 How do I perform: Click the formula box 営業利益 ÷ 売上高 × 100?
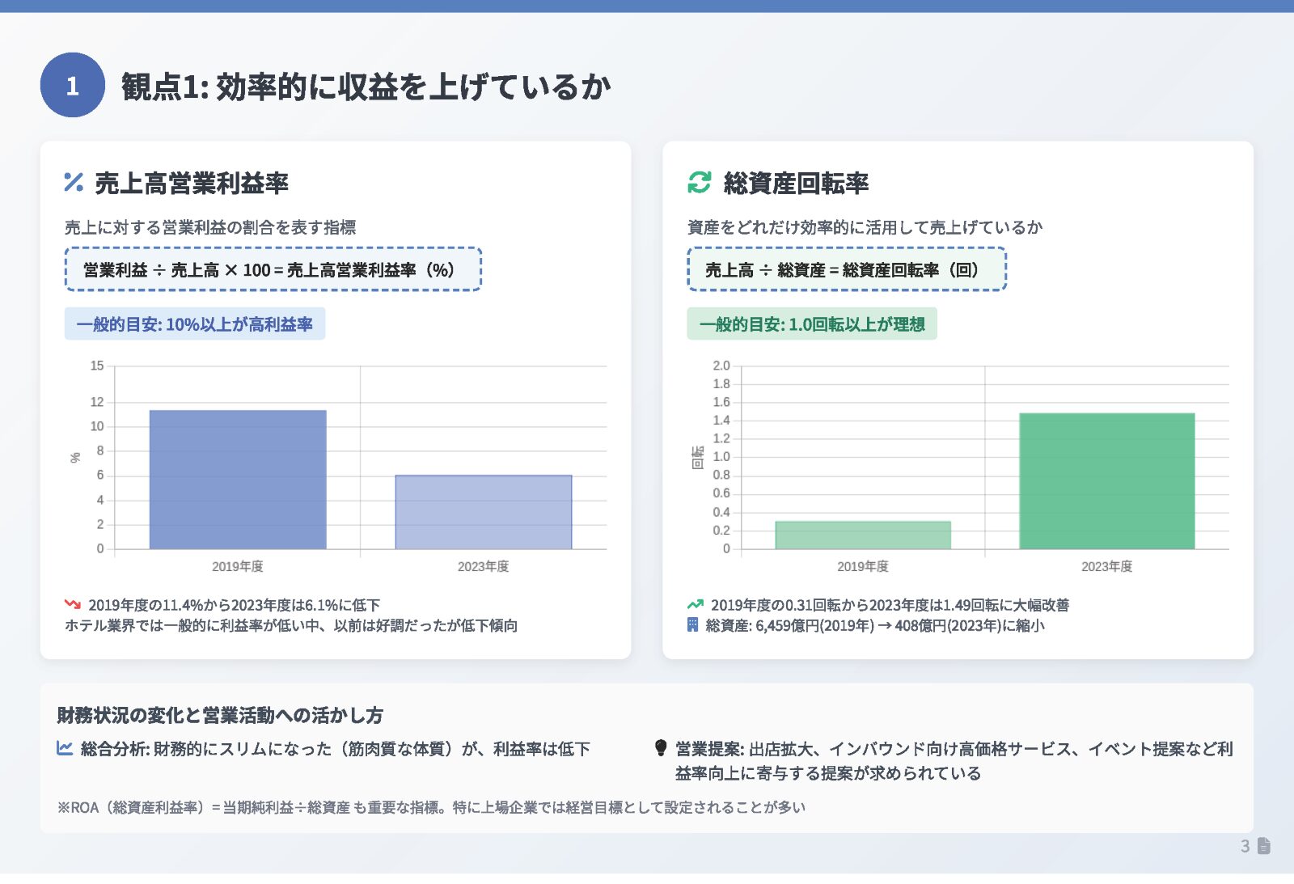coord(273,269)
